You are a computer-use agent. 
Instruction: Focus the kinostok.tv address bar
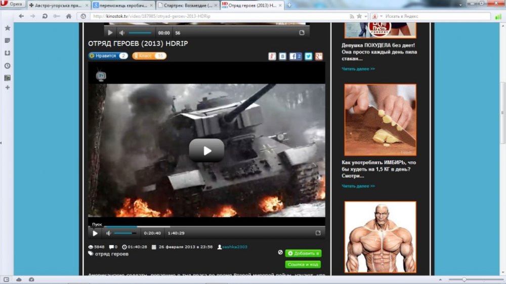(220, 16)
